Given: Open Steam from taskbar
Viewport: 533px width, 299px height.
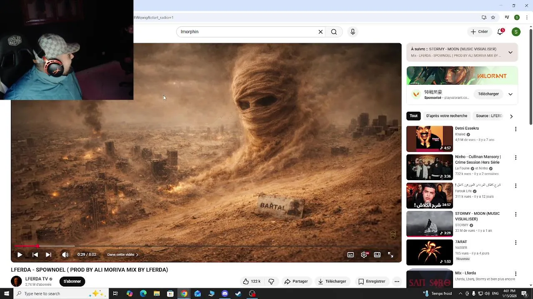Looking at the screenshot, I should (238, 294).
